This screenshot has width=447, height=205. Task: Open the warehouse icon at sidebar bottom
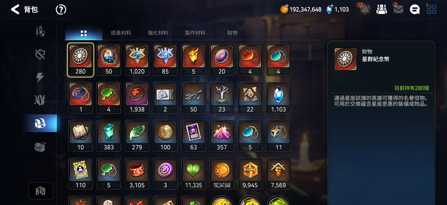[x=40, y=191]
